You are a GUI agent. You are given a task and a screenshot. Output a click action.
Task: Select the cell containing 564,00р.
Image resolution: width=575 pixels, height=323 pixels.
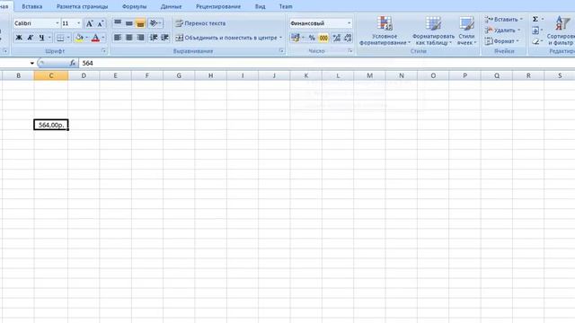(51, 125)
